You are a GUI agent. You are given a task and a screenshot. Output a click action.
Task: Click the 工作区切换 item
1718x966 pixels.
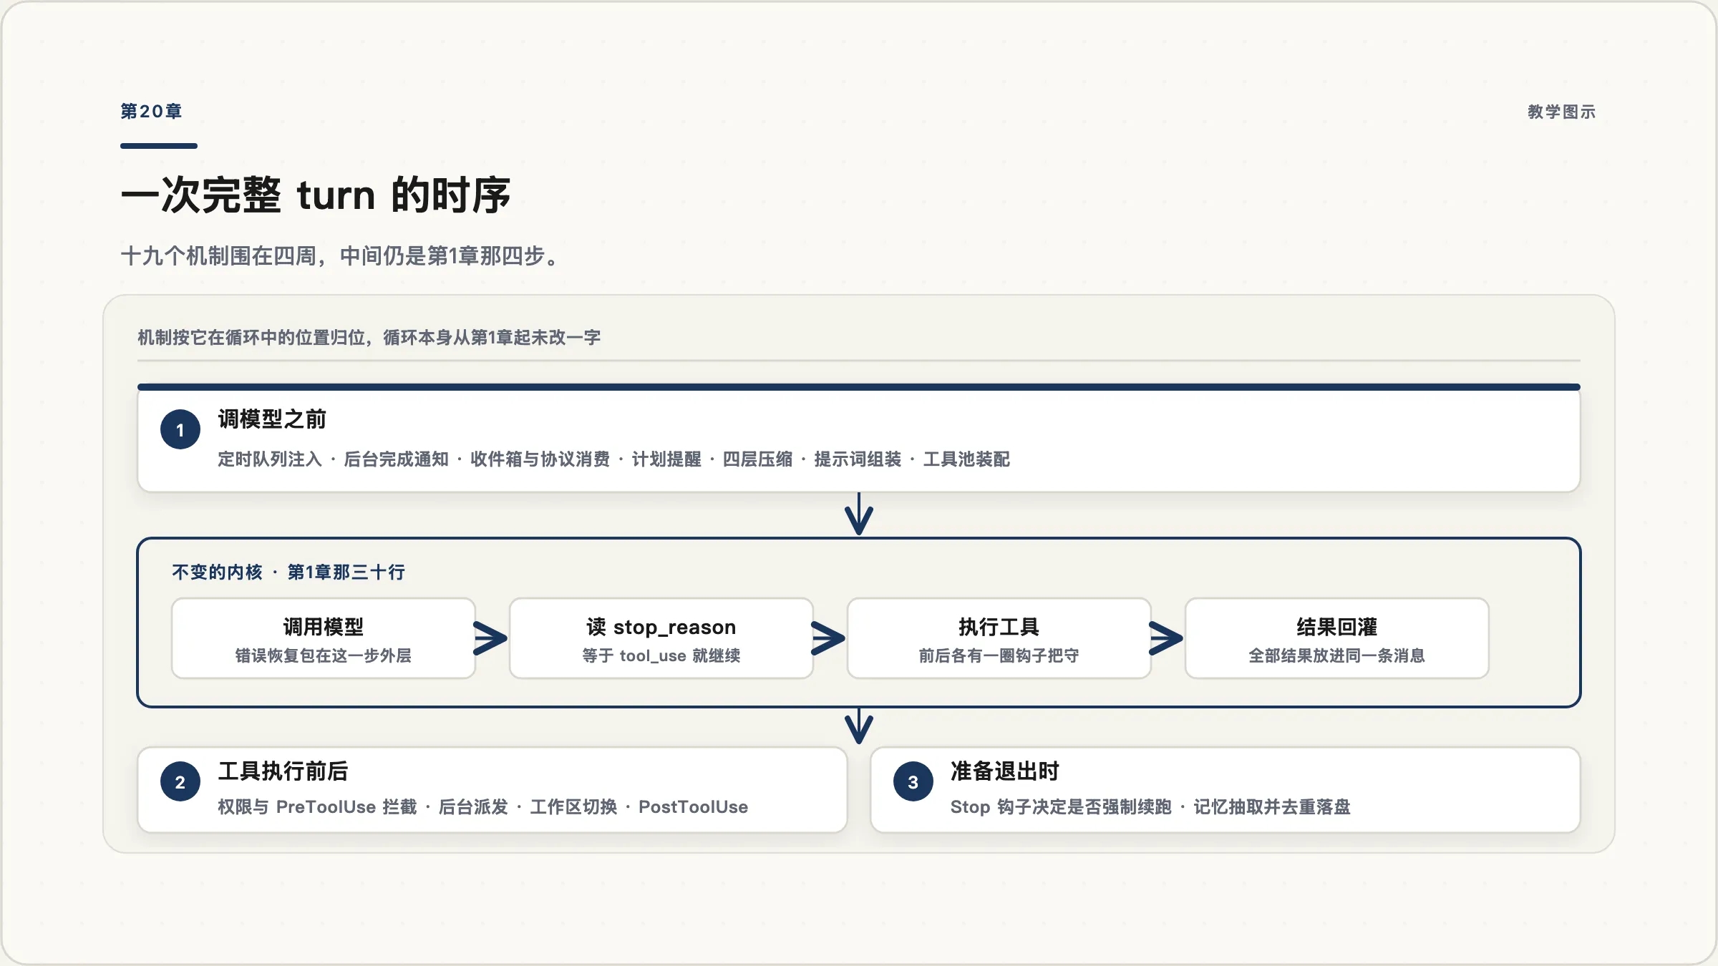pos(573,807)
